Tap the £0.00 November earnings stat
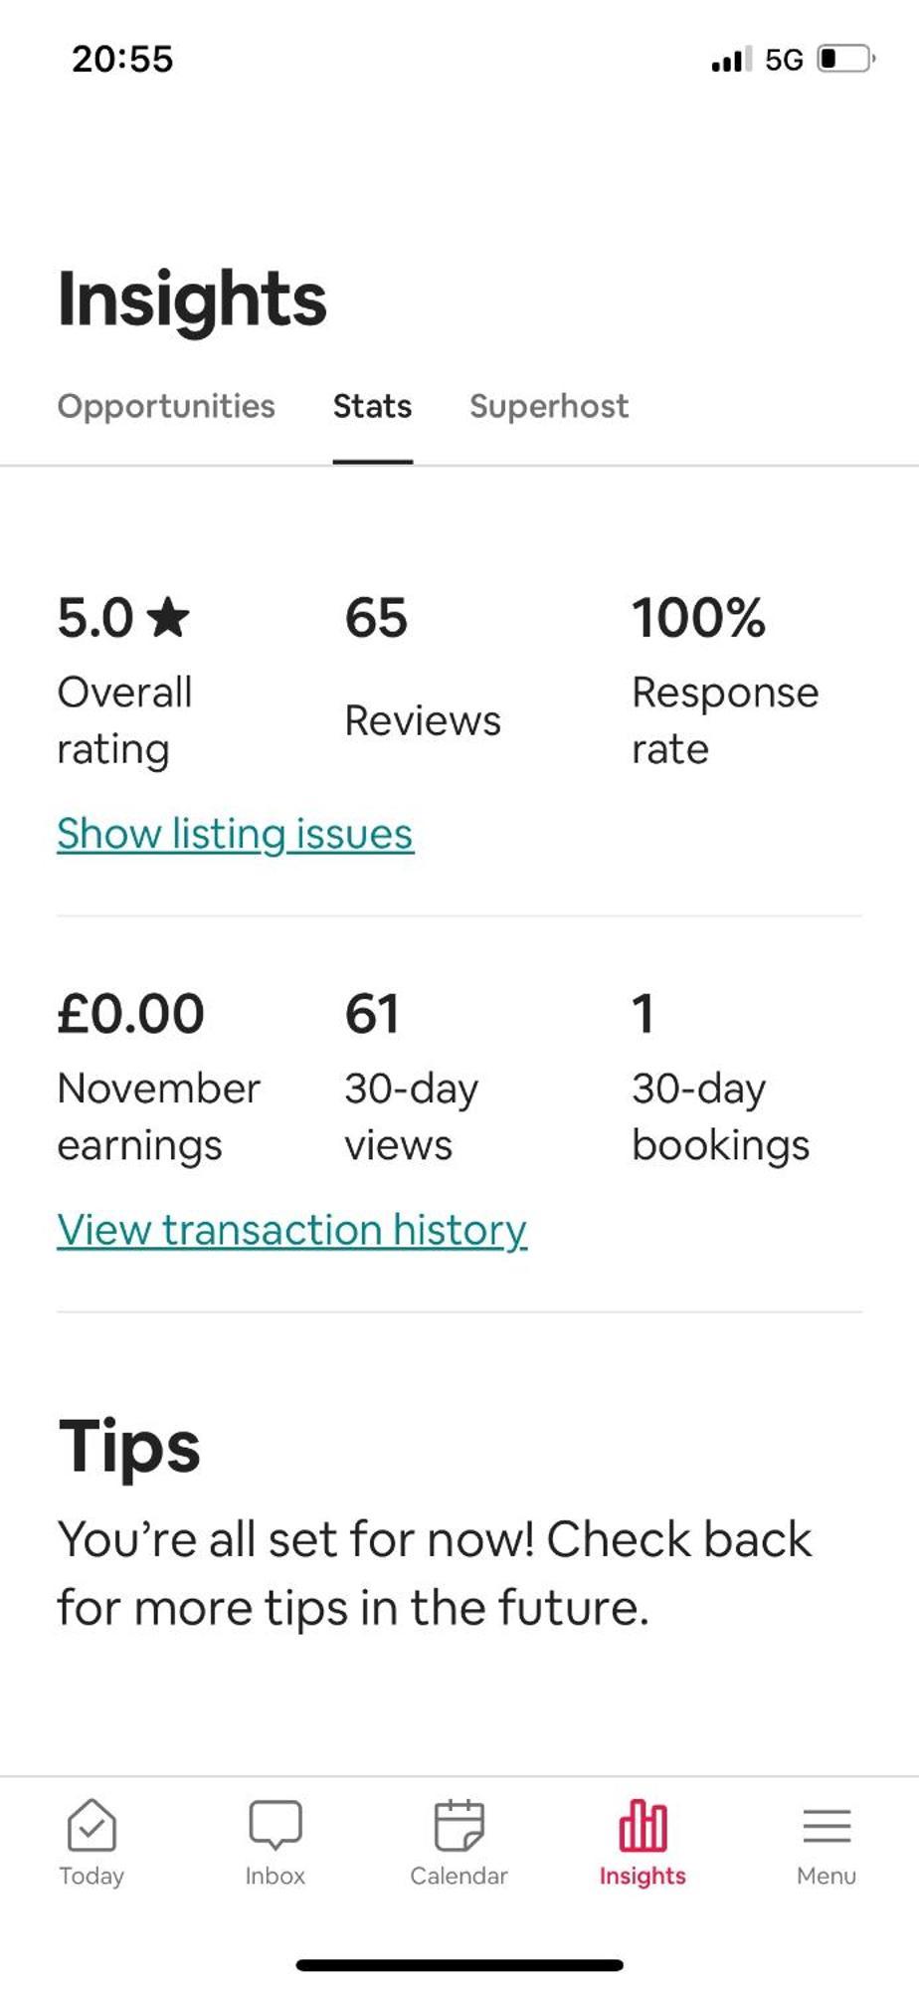 (x=159, y=1077)
